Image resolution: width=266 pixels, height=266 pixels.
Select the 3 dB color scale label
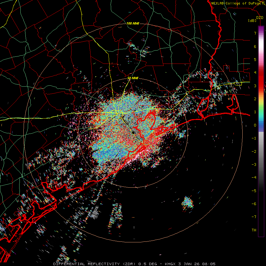255,86
